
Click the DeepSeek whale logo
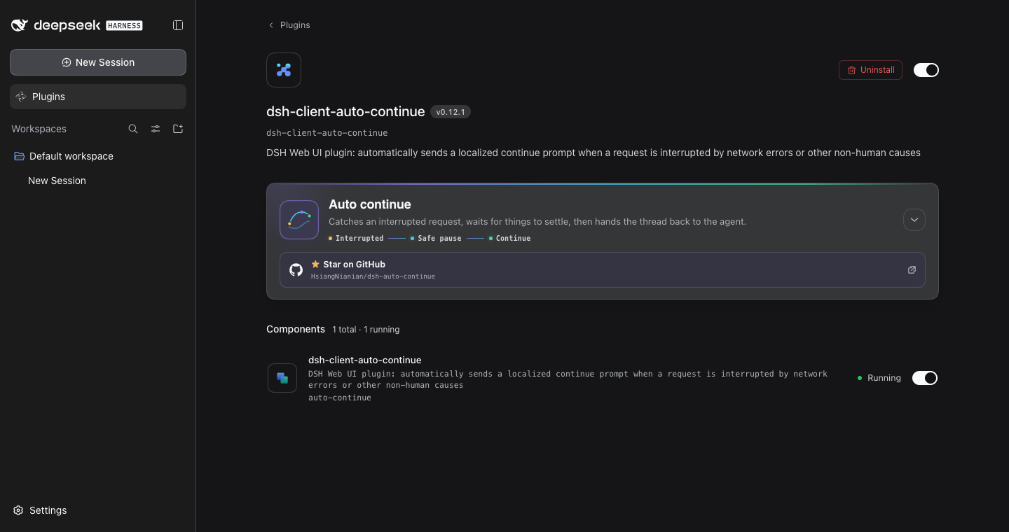tap(20, 25)
